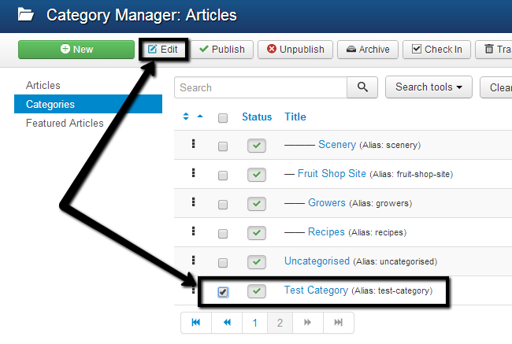The width and height of the screenshot is (512, 344).
Task: Click the green New button
Action: click(x=76, y=50)
